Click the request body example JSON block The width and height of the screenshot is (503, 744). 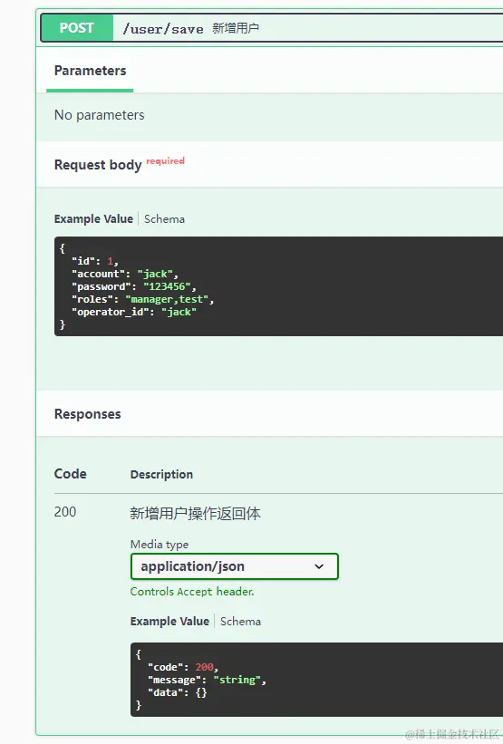pos(278,286)
